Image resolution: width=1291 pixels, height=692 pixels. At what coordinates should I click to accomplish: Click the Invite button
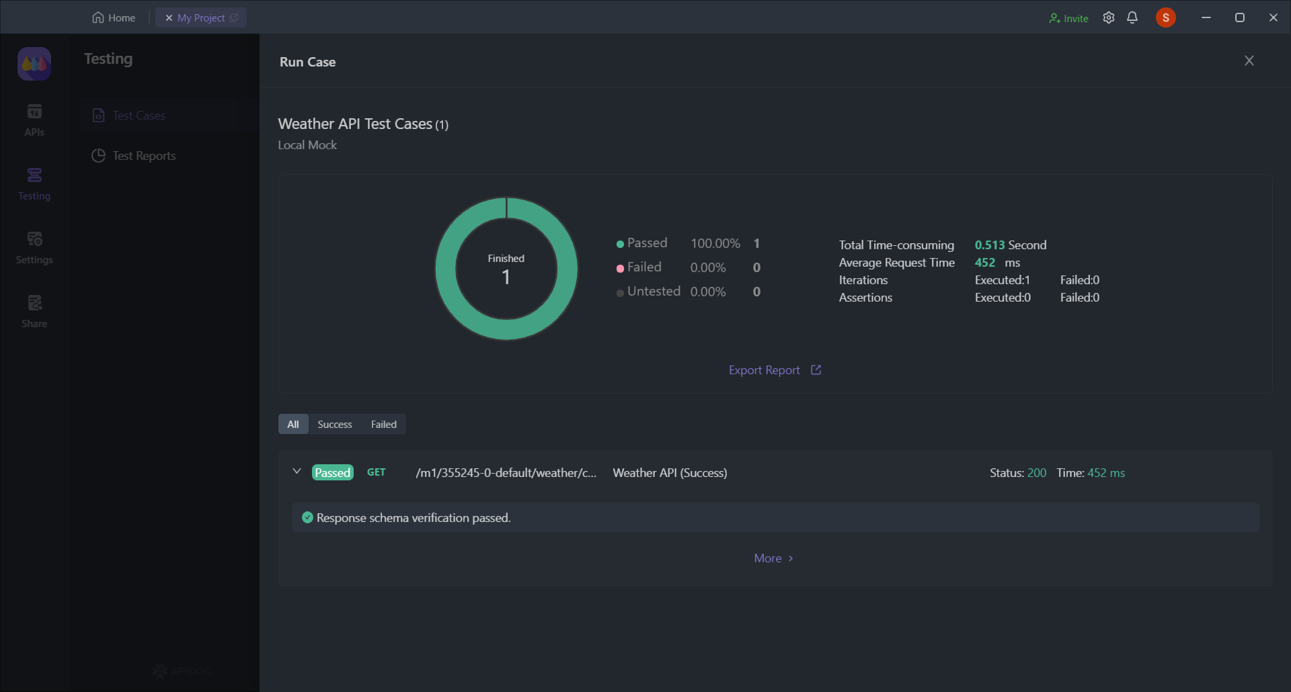(x=1068, y=18)
